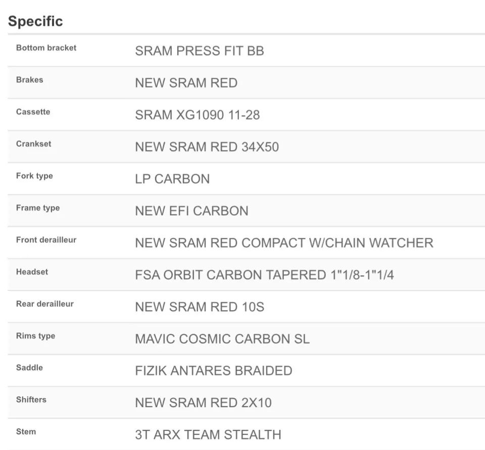Click the 3T ARX TEAM STEALTH stem value
This screenshot has height=450, width=485.
click(208, 435)
